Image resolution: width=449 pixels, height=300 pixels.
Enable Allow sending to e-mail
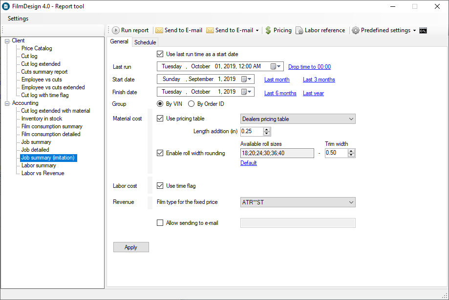(160, 223)
